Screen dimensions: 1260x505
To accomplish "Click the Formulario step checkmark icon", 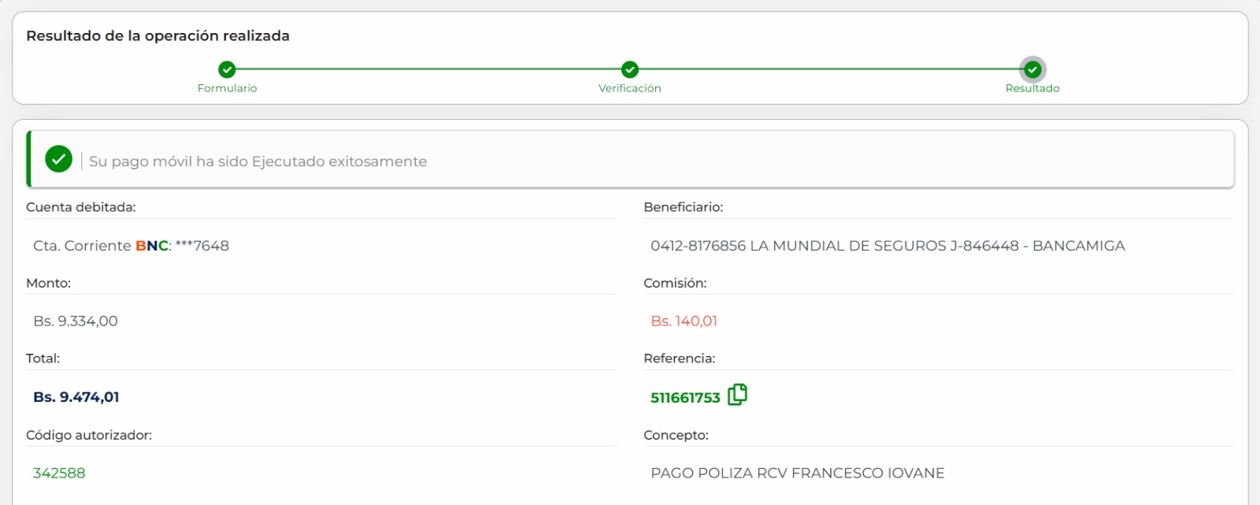I will pos(227,69).
